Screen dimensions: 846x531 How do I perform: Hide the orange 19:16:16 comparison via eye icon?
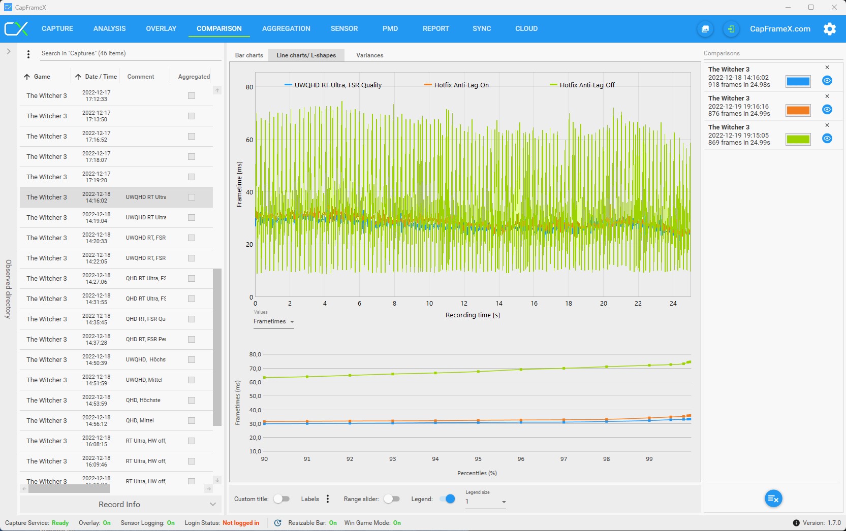827,110
